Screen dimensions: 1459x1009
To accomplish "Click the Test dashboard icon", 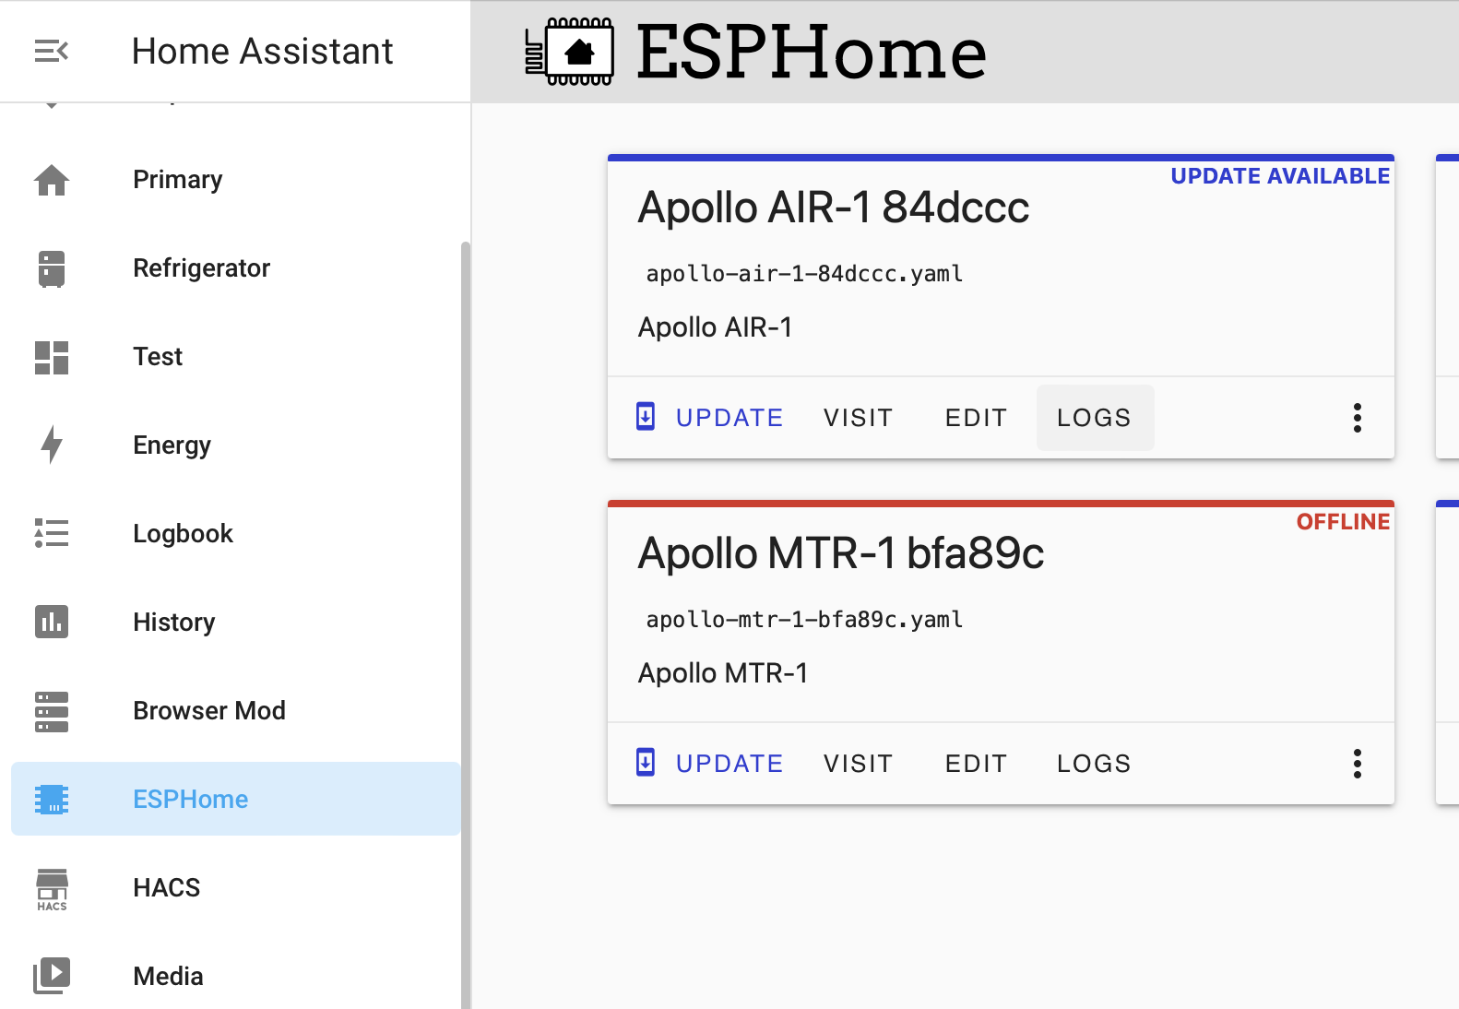I will pos(52,357).
